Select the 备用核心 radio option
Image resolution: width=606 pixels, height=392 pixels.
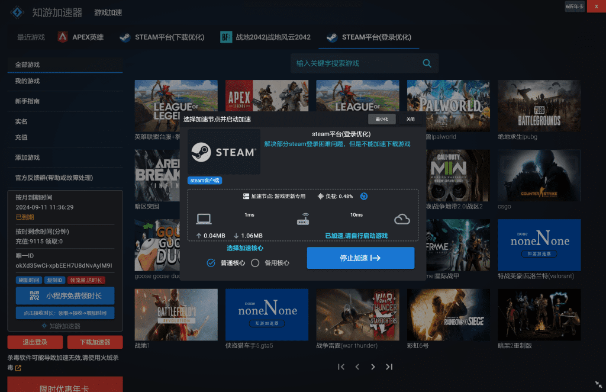(x=255, y=263)
